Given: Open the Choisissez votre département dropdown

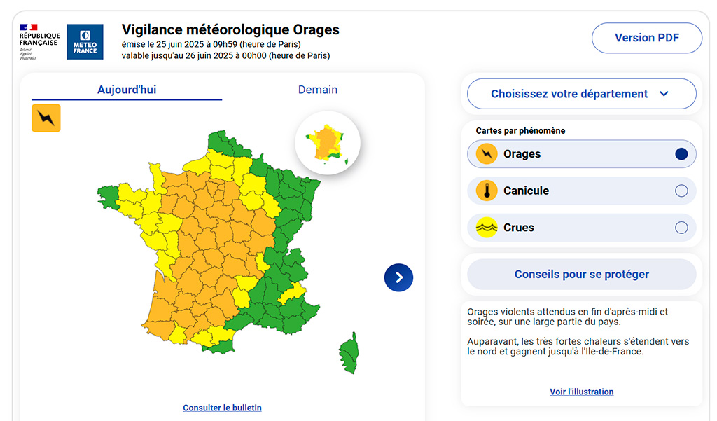Looking at the screenshot, I should (x=569, y=94).
